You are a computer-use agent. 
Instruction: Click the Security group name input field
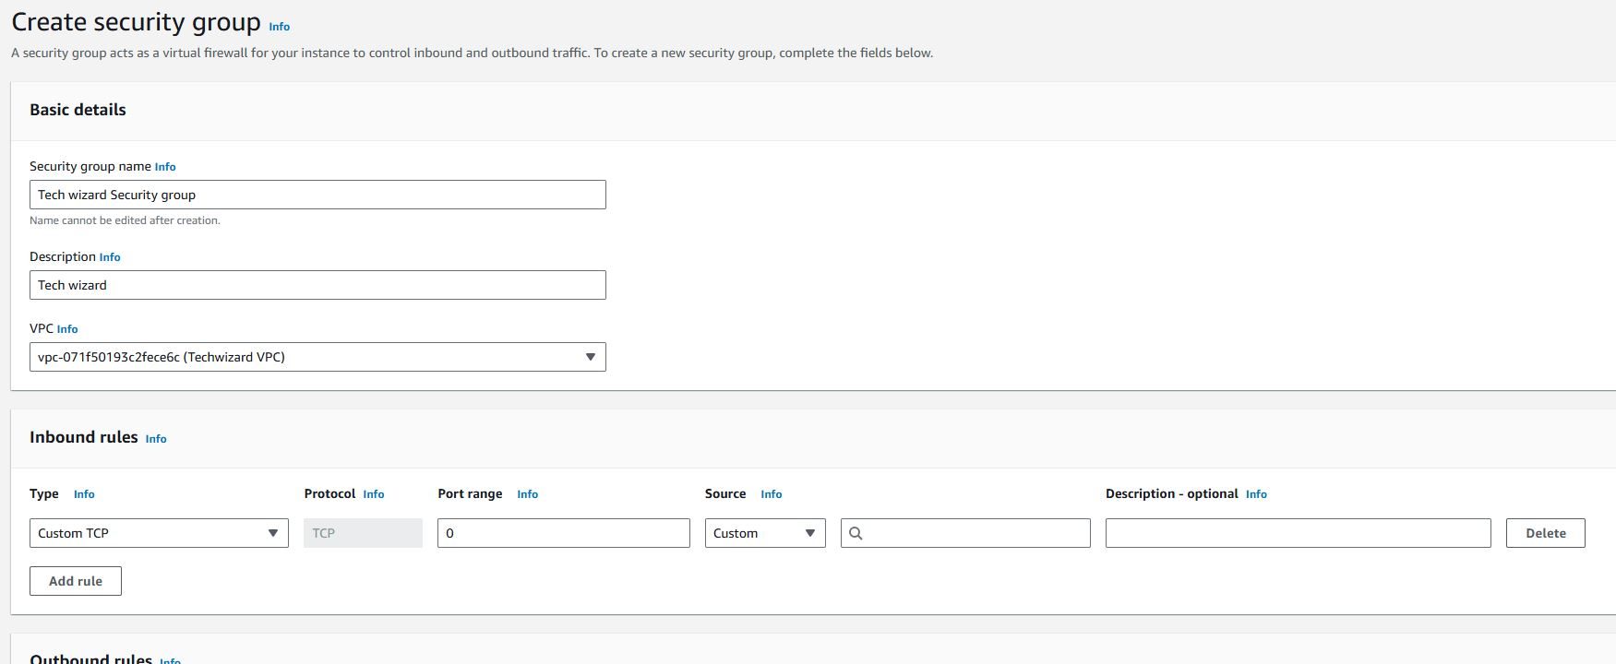[x=317, y=195]
